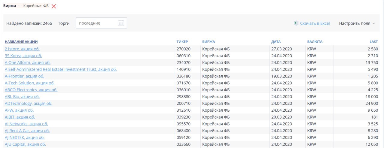Open 21store stock link
This screenshot has height=148, width=384.
click(x=22, y=49)
